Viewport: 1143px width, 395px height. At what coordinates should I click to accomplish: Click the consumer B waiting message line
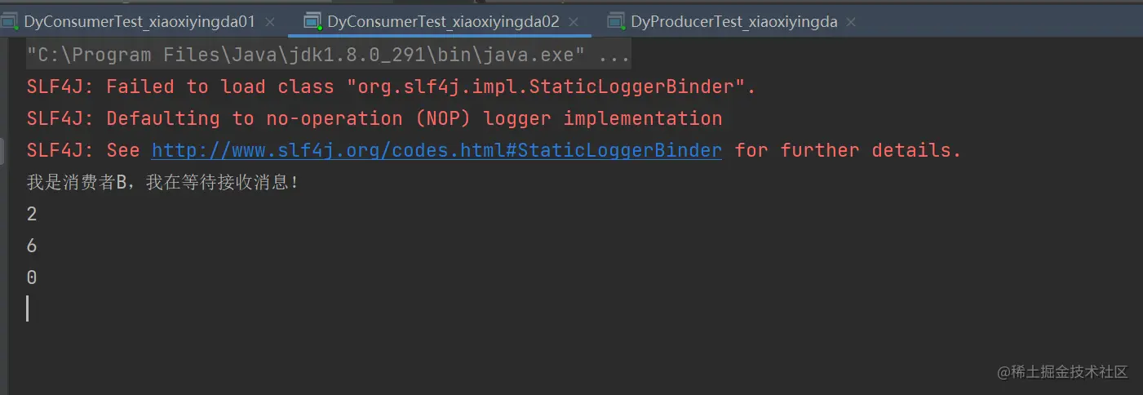163,182
